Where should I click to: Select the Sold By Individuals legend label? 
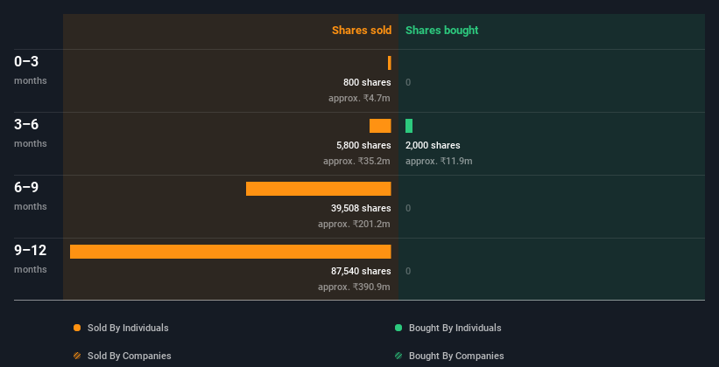pos(128,328)
